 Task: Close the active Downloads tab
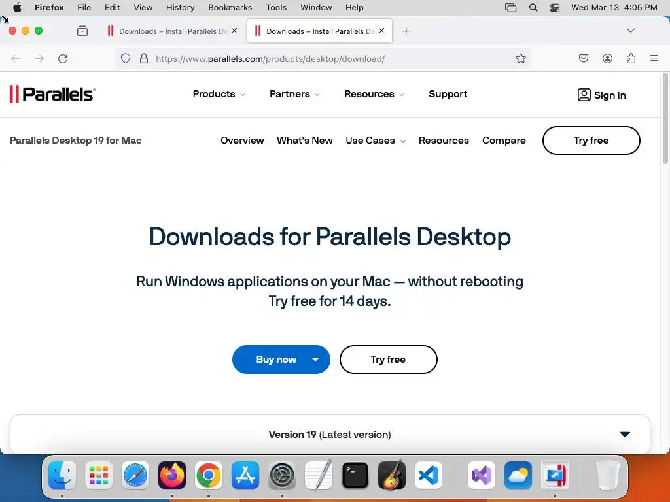pos(381,31)
